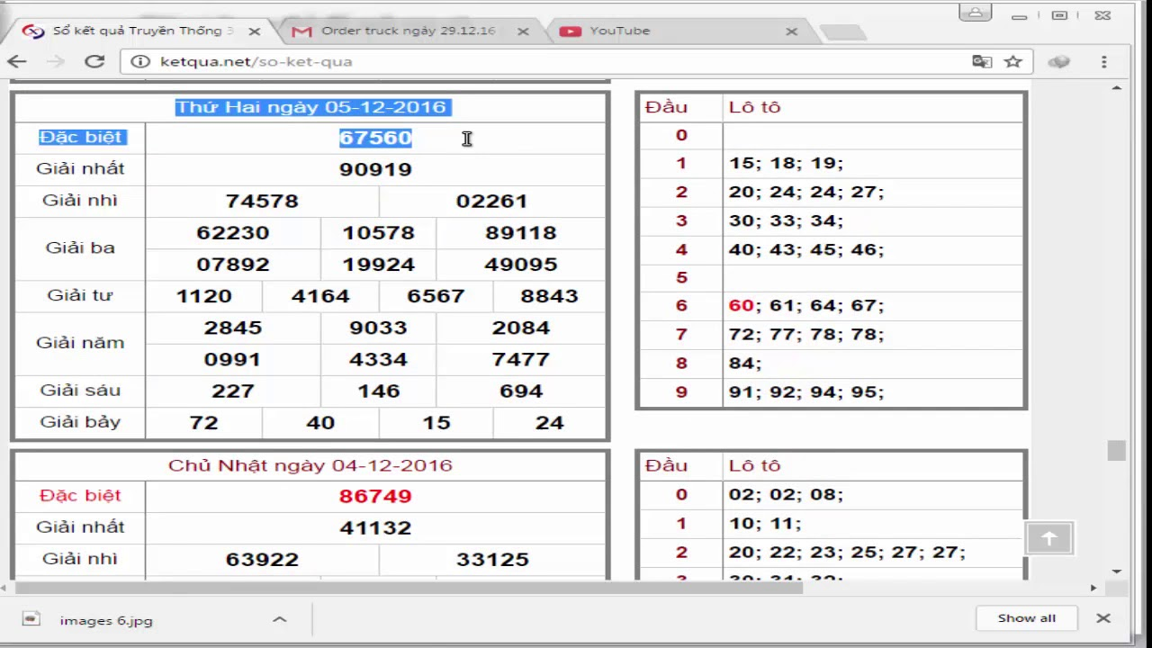Click the scroll-to-top arrow button
This screenshot has height=648, width=1152.
(1049, 538)
